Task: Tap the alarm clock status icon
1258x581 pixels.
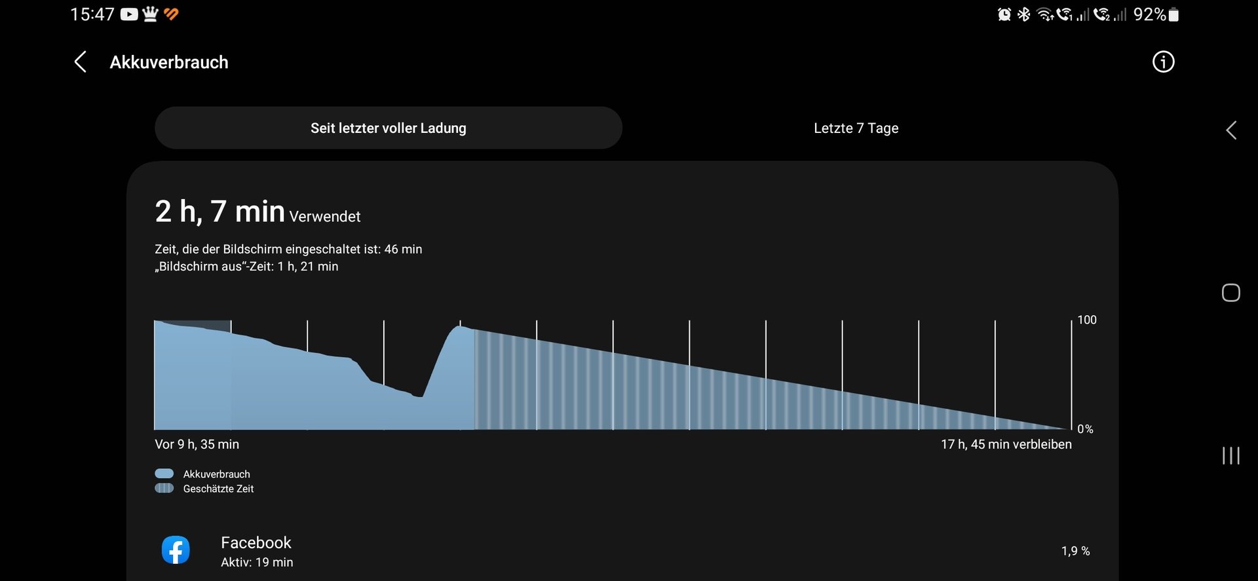Action: point(1004,14)
